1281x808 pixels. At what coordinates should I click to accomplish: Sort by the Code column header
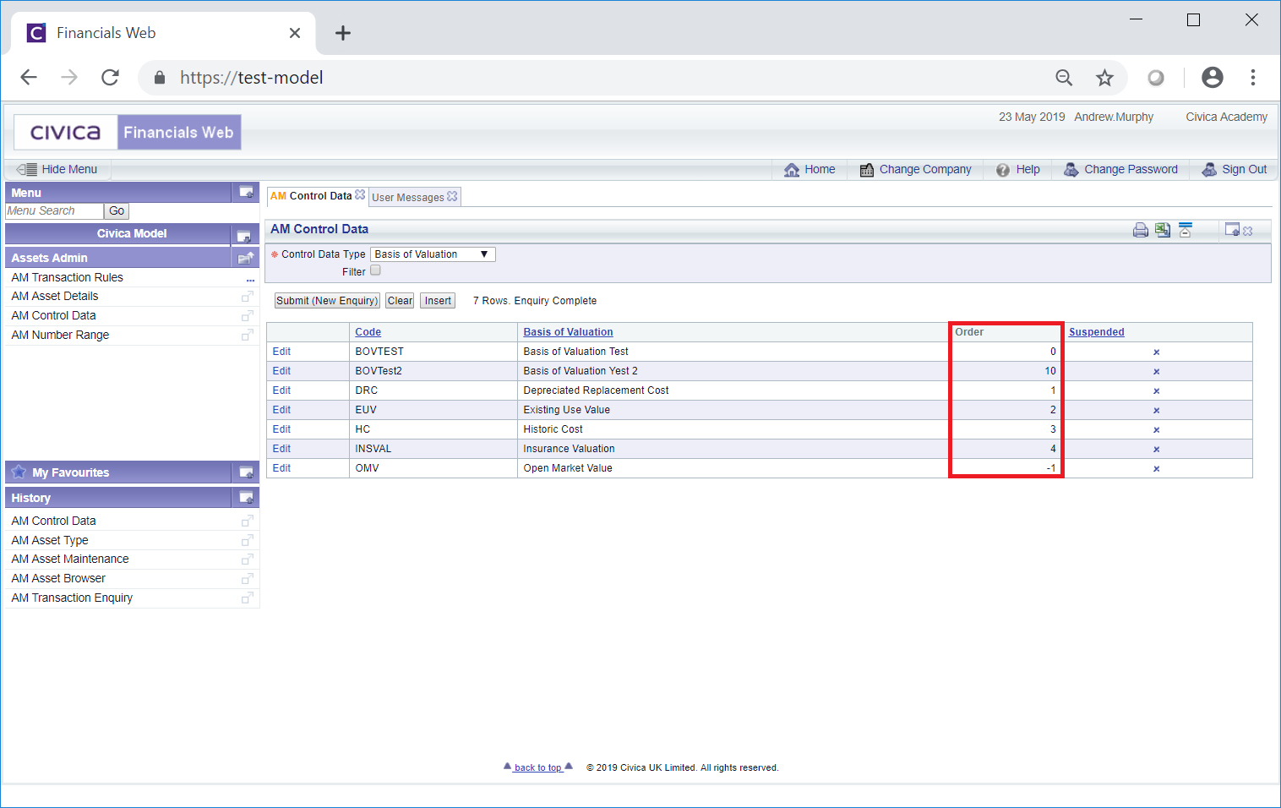(368, 332)
